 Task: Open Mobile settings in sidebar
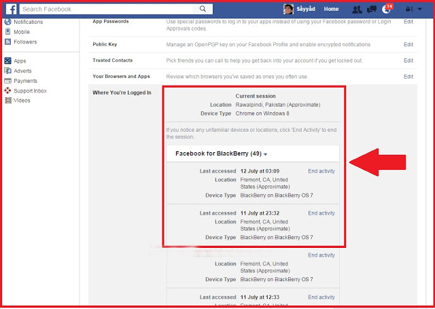coord(22,32)
